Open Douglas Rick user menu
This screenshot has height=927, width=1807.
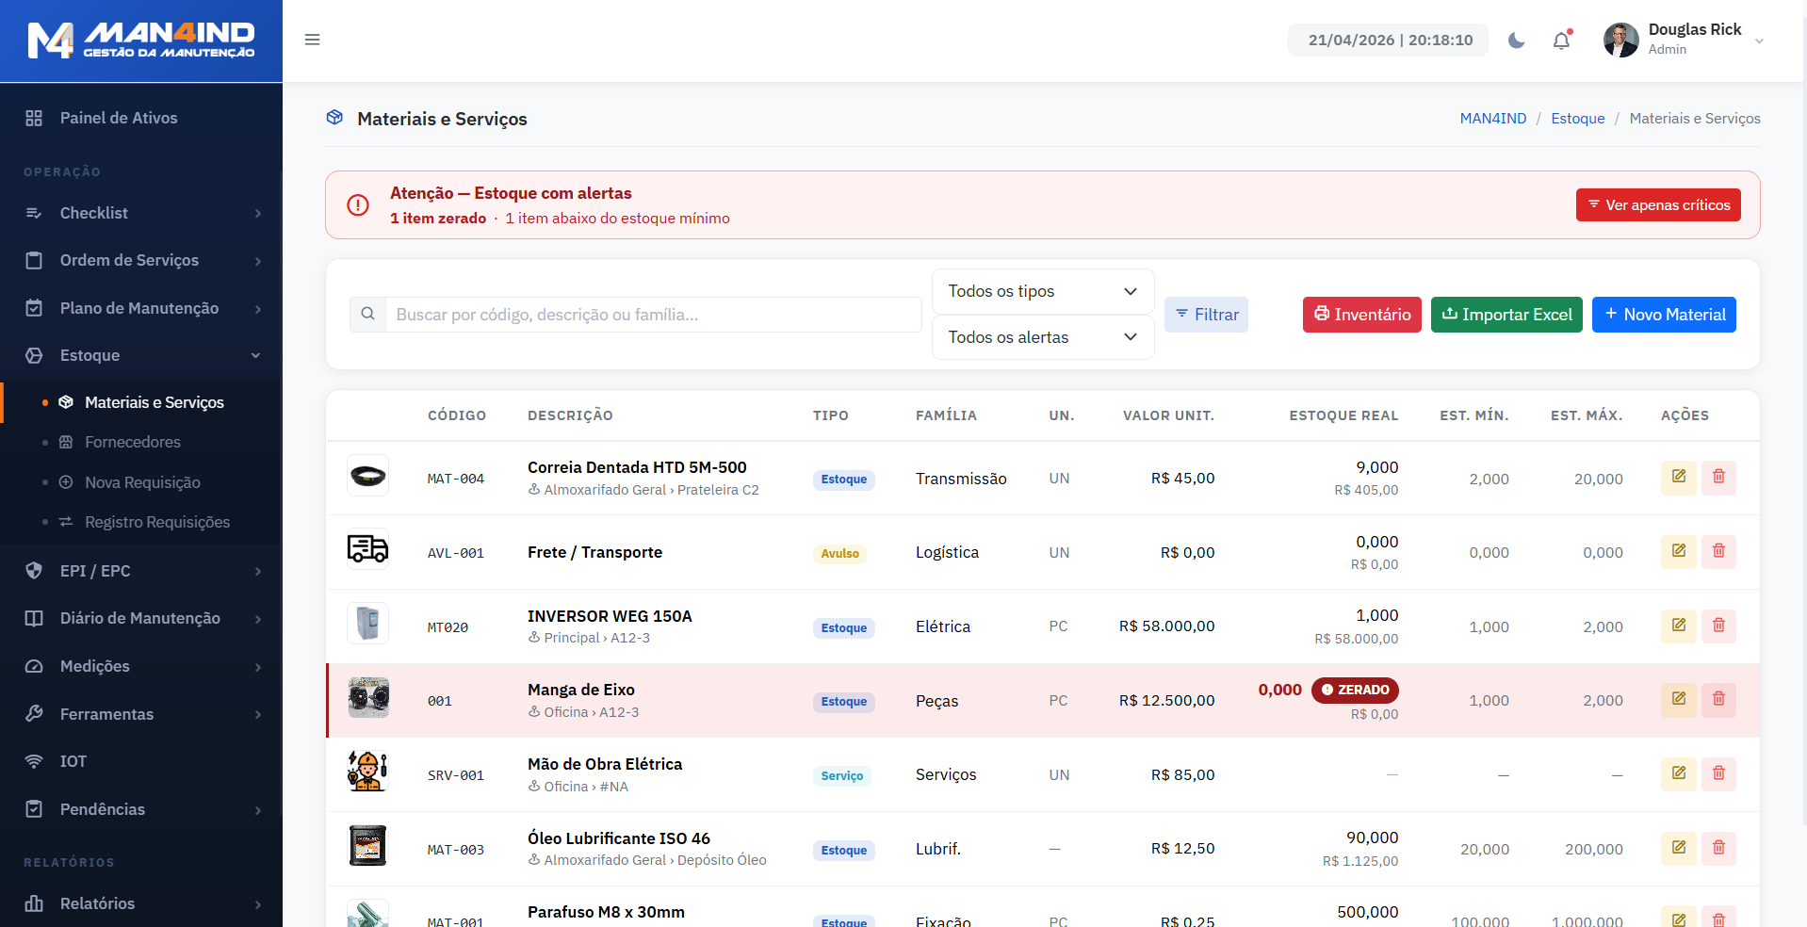pyautogui.click(x=1683, y=40)
